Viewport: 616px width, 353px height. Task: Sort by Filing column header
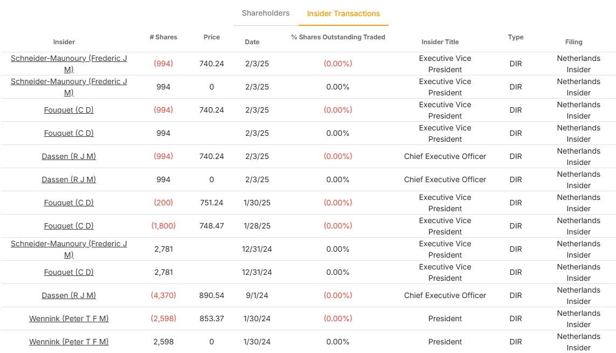coord(573,41)
